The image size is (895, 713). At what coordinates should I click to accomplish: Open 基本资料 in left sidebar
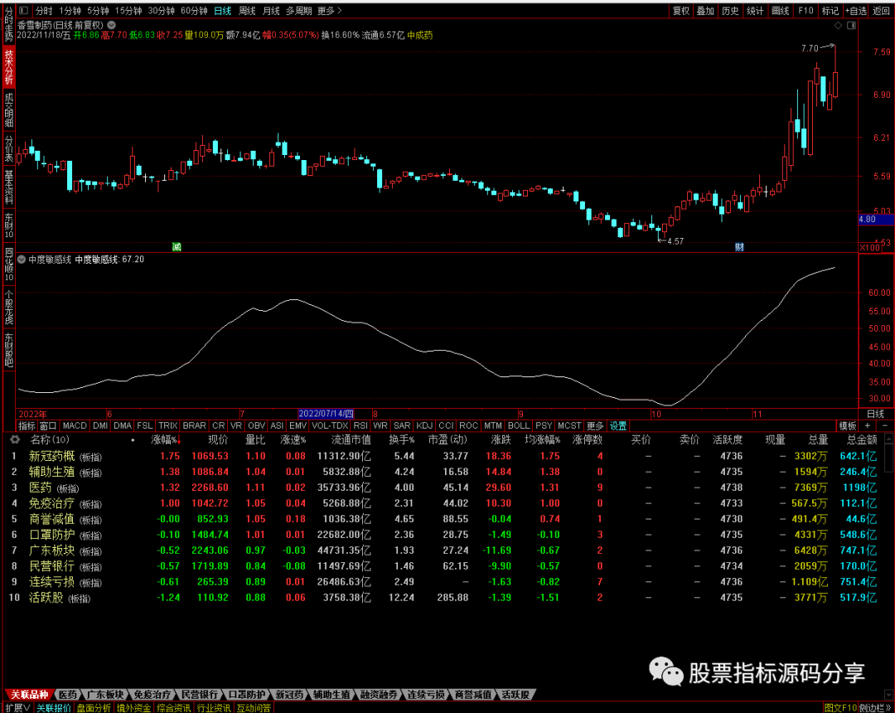pyautogui.click(x=8, y=187)
